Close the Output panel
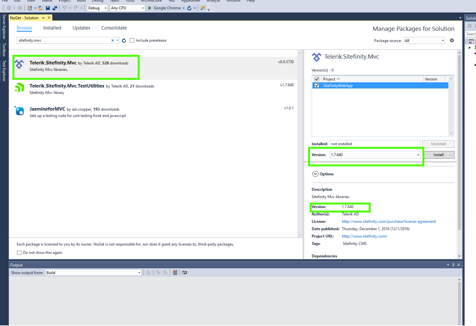This screenshot has width=476, height=326. [459, 265]
